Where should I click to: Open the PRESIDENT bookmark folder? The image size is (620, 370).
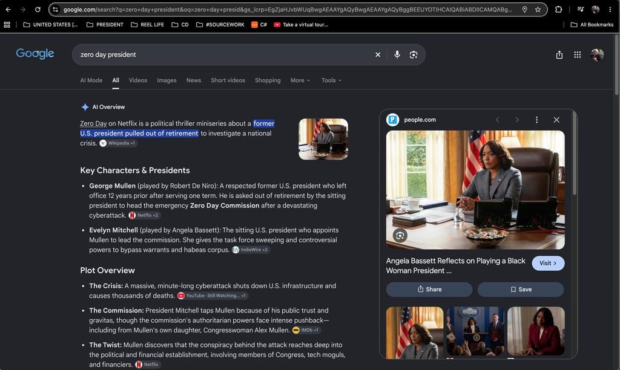(x=105, y=24)
